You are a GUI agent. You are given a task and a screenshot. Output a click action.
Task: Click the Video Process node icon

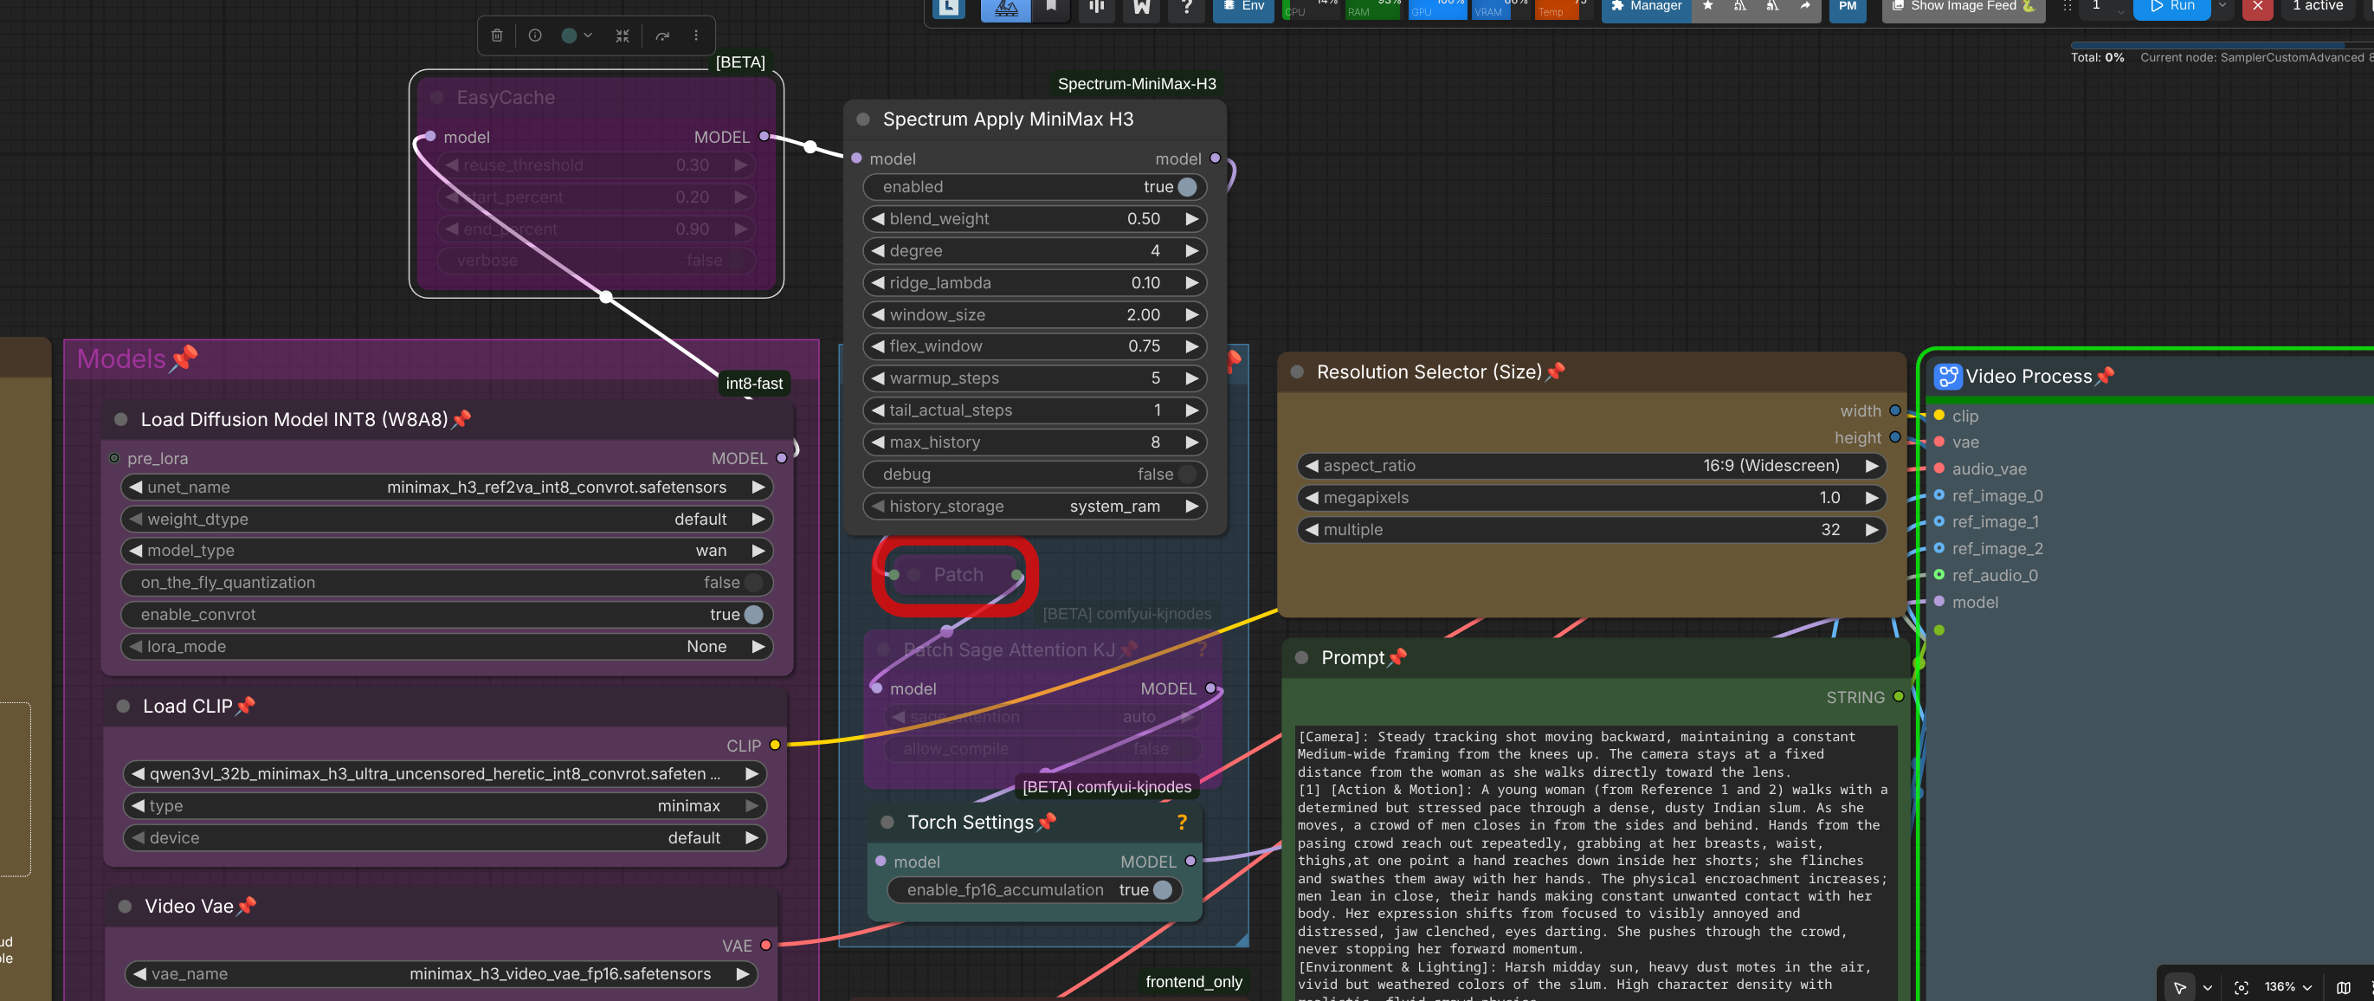(1947, 376)
